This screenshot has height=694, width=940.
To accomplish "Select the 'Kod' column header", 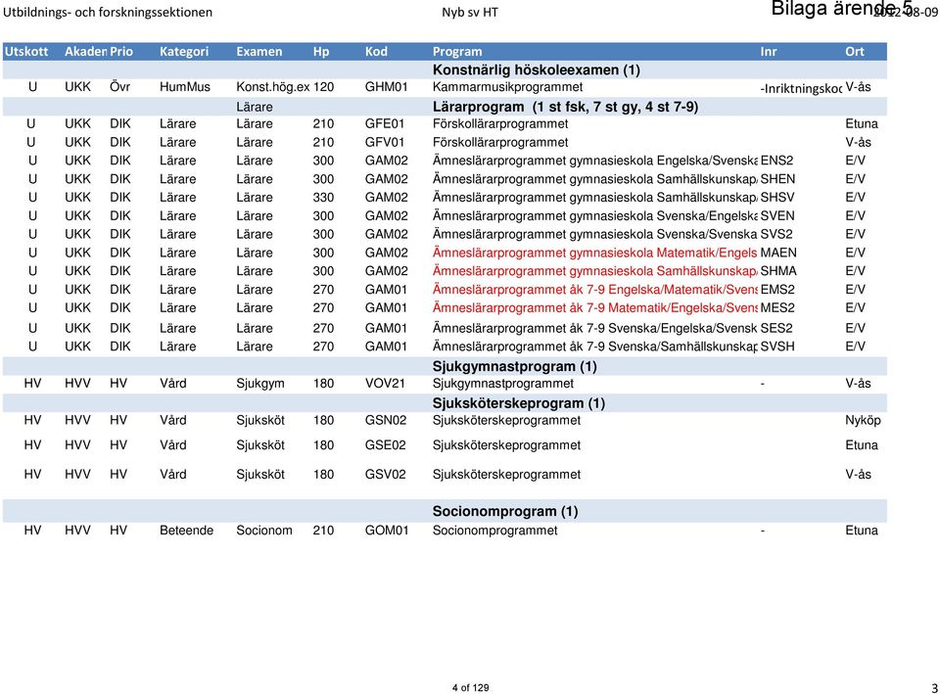I will pyautogui.click(x=376, y=52).
